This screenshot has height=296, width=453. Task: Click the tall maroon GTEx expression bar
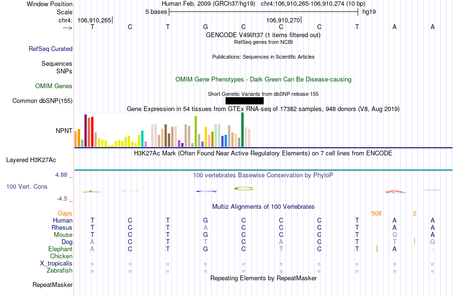pos(85,131)
